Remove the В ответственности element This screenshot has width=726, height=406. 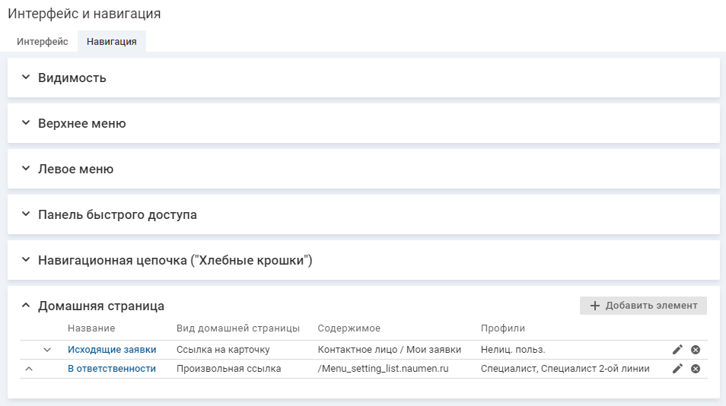click(x=696, y=369)
